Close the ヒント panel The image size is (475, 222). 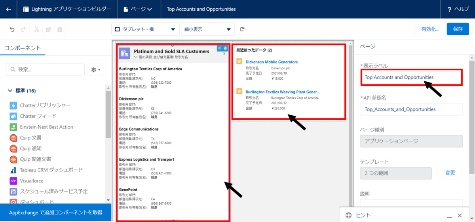click(x=460, y=216)
